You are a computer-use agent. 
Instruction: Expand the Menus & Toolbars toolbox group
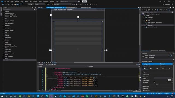(4, 30)
